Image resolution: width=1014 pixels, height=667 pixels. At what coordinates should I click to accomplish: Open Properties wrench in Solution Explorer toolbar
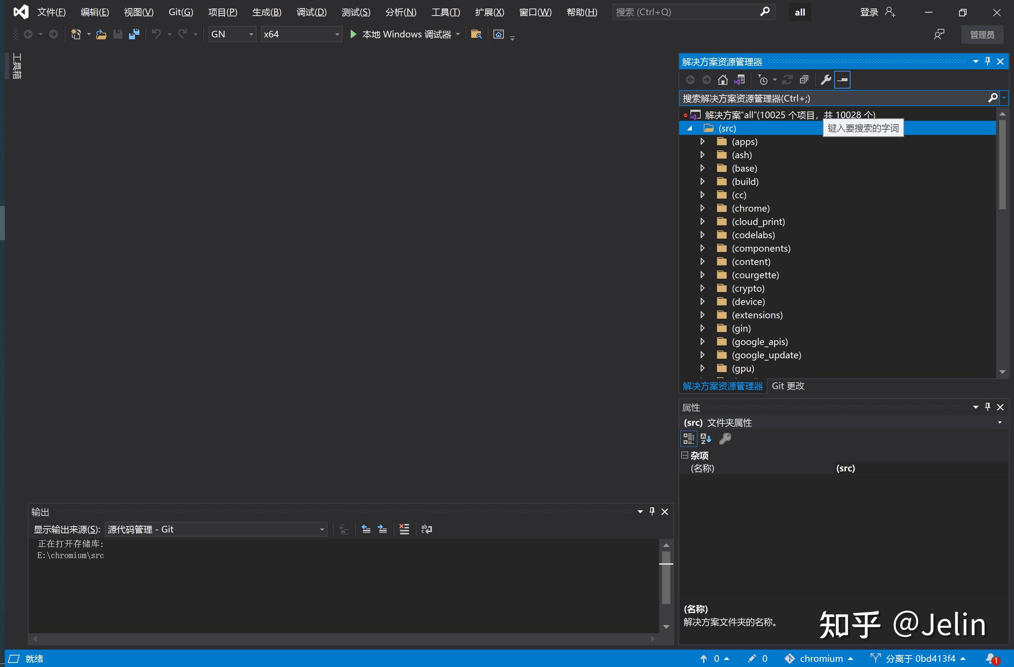(x=826, y=80)
